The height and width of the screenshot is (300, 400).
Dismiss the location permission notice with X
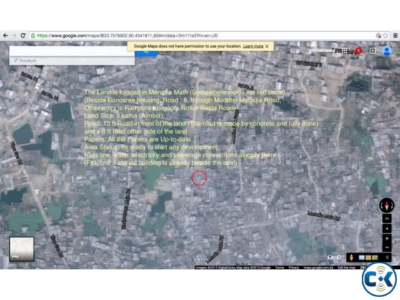[x=267, y=46]
